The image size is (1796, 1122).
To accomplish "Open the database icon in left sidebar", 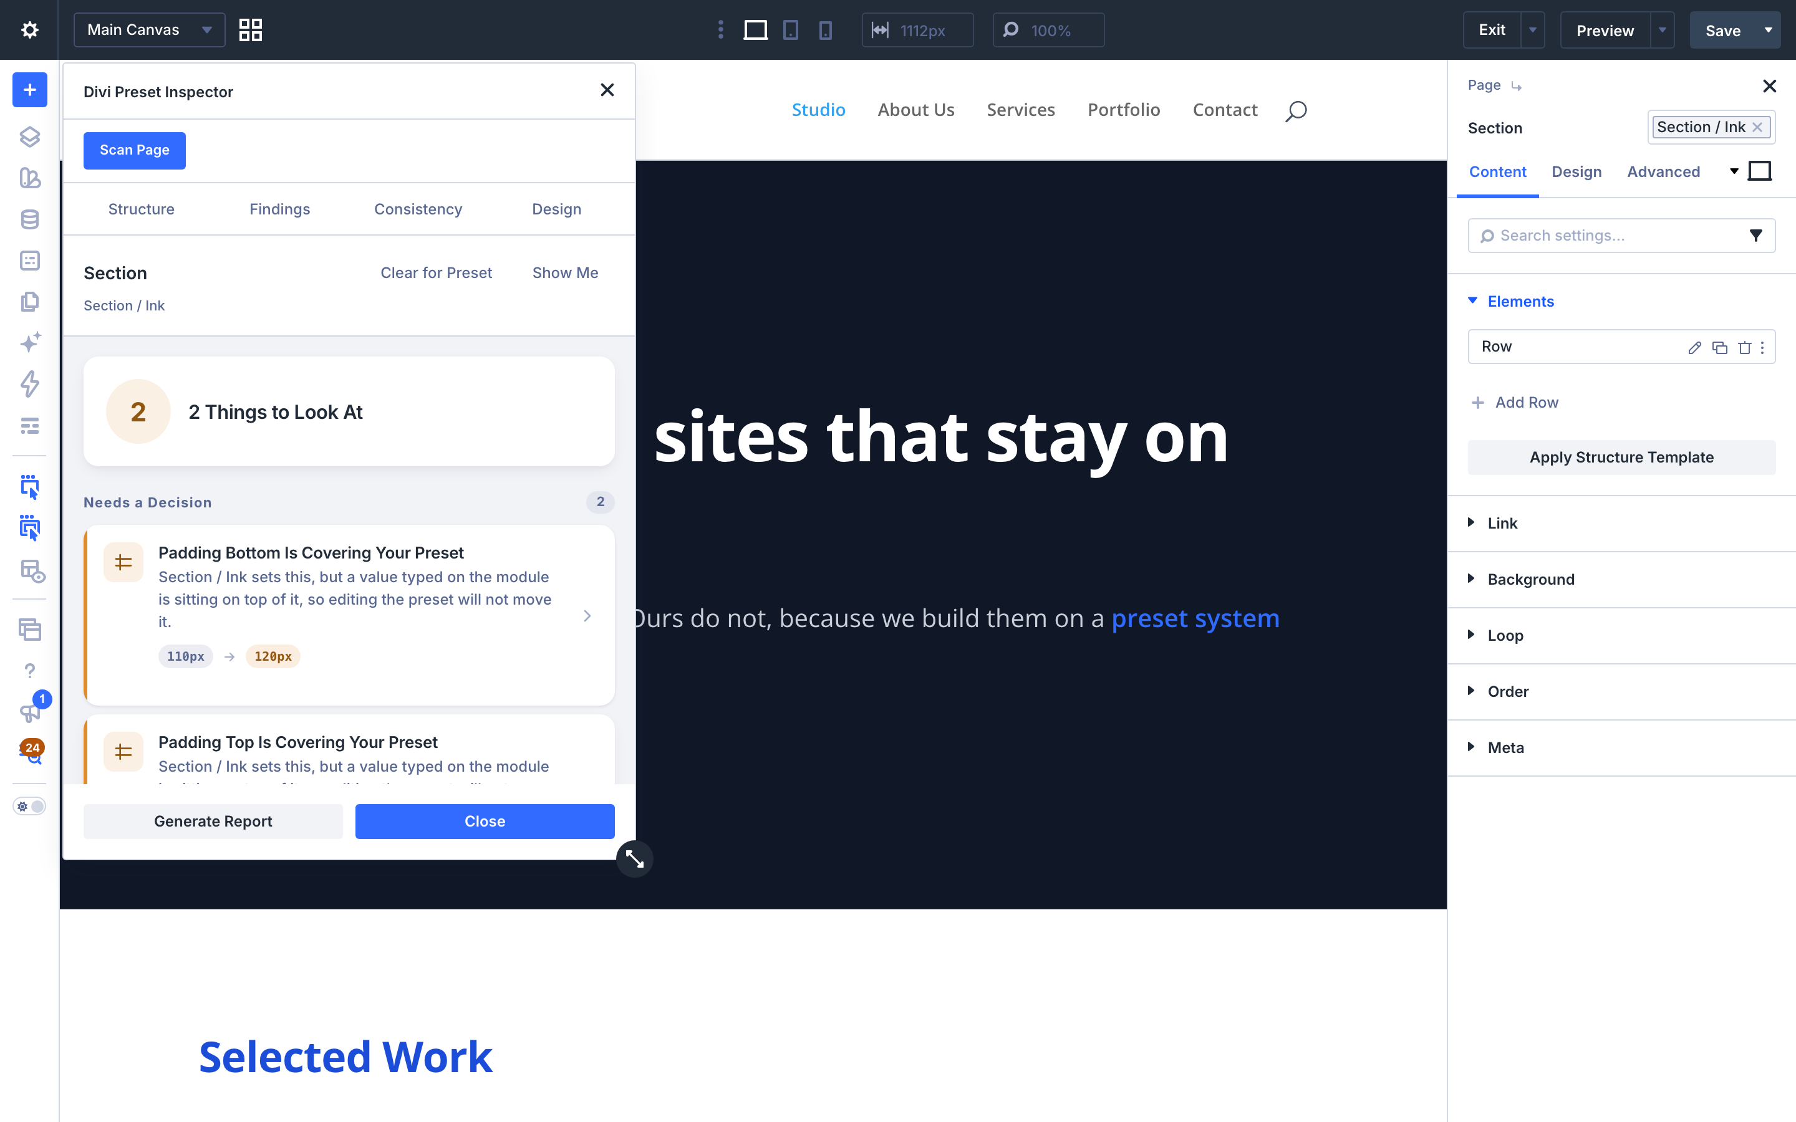I will tap(30, 219).
